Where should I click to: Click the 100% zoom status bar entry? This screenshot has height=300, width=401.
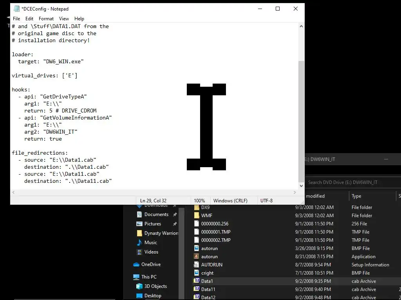pyautogui.click(x=199, y=200)
